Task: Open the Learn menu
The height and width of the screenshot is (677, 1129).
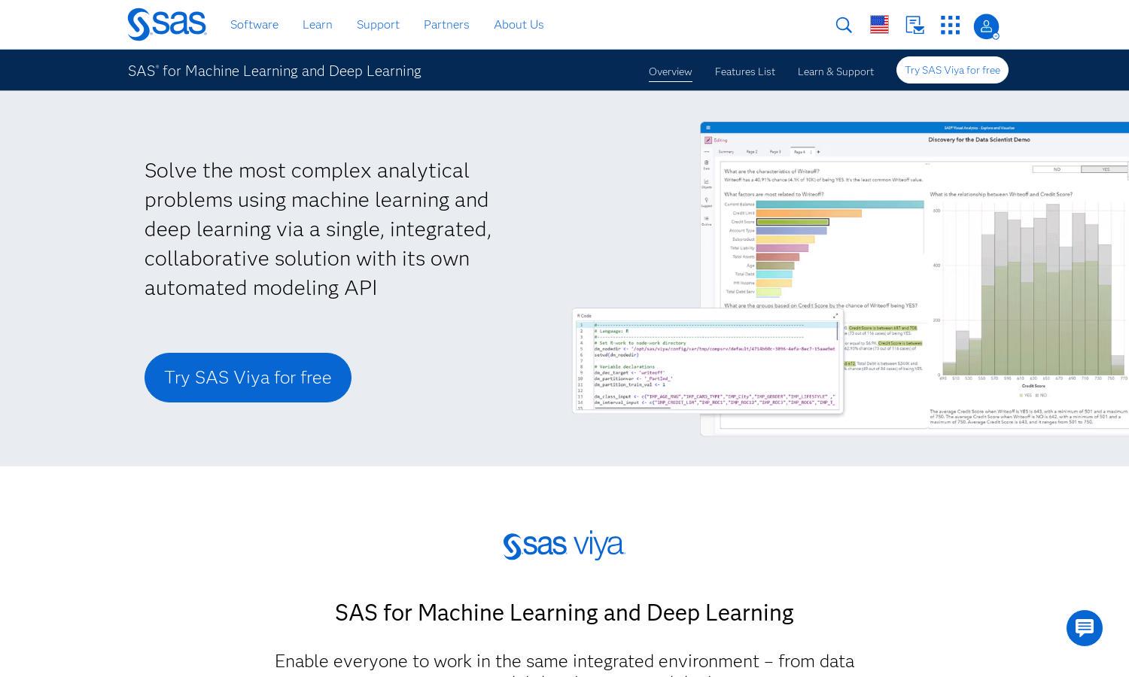Action: coord(318,24)
